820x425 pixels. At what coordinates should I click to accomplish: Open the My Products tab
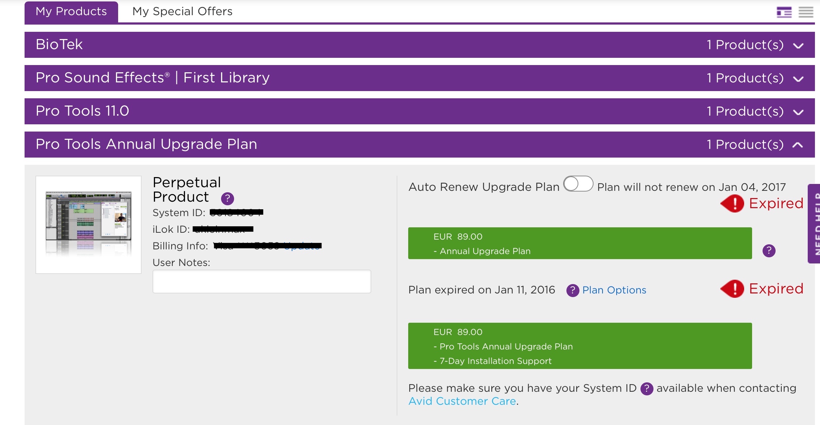(x=71, y=12)
